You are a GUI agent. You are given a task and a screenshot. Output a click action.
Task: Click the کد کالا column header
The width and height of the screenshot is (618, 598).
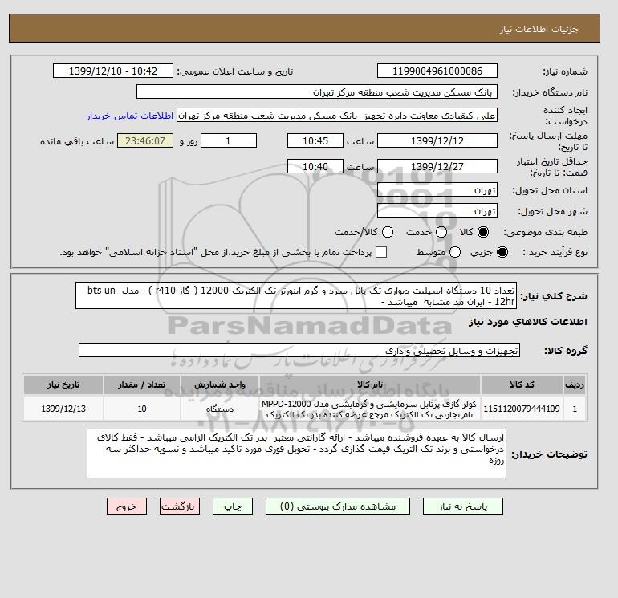click(522, 384)
